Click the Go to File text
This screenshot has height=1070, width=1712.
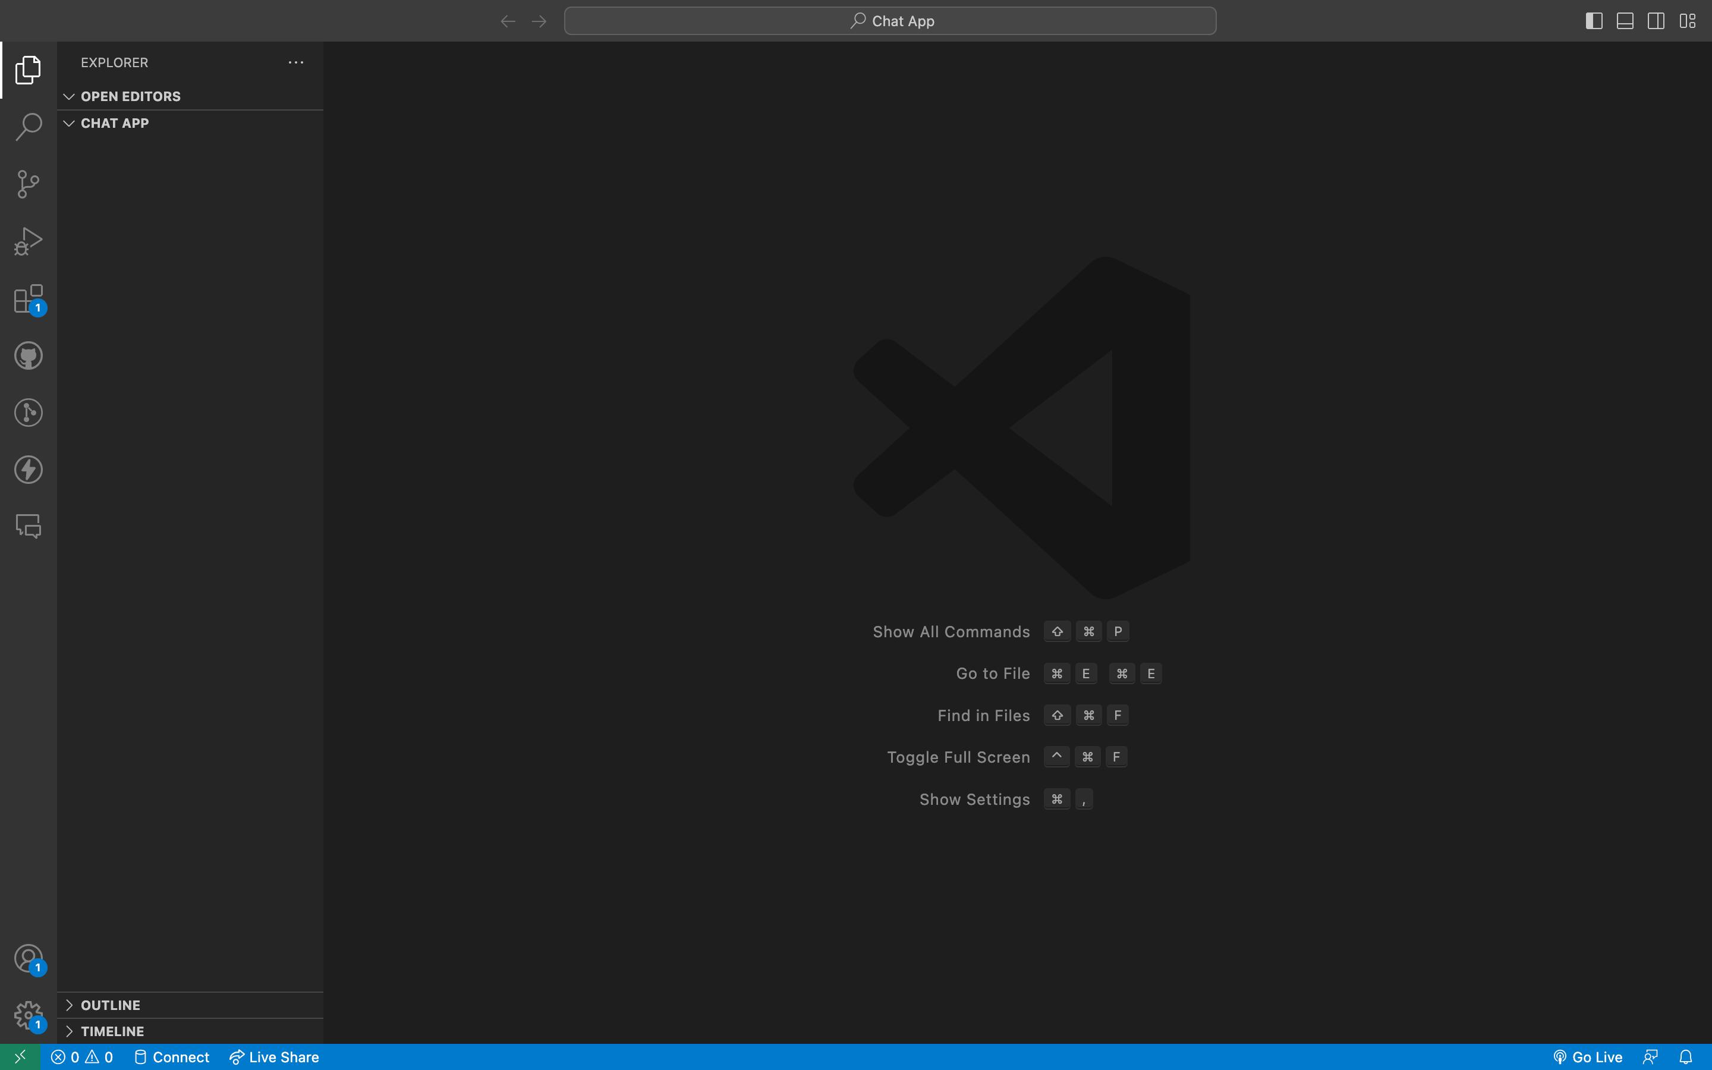tap(993, 674)
